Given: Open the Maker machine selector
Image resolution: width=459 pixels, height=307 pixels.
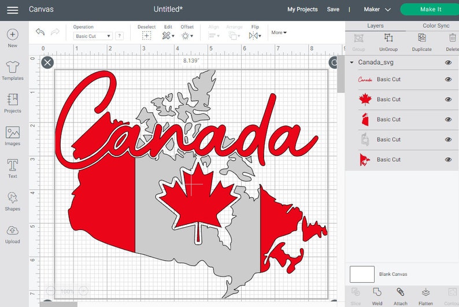Looking at the screenshot, I should click(x=377, y=9).
